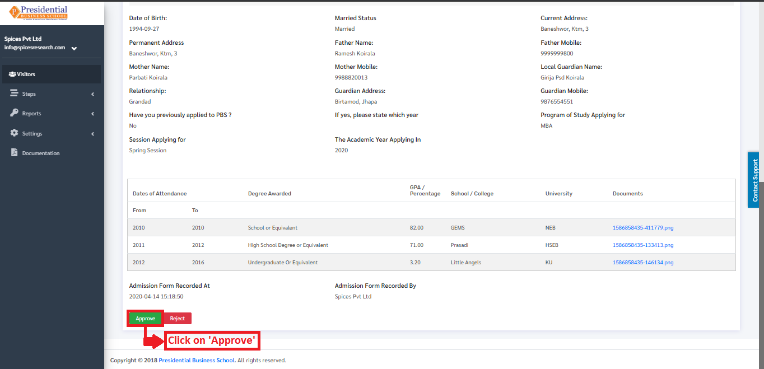Click the Settings gear icon
This screenshot has width=764, height=369.
click(x=14, y=133)
